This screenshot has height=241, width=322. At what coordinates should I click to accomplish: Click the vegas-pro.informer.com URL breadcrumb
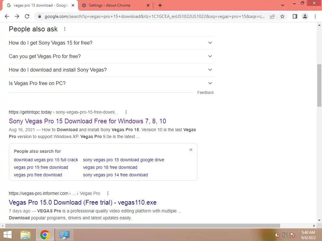[54, 193]
